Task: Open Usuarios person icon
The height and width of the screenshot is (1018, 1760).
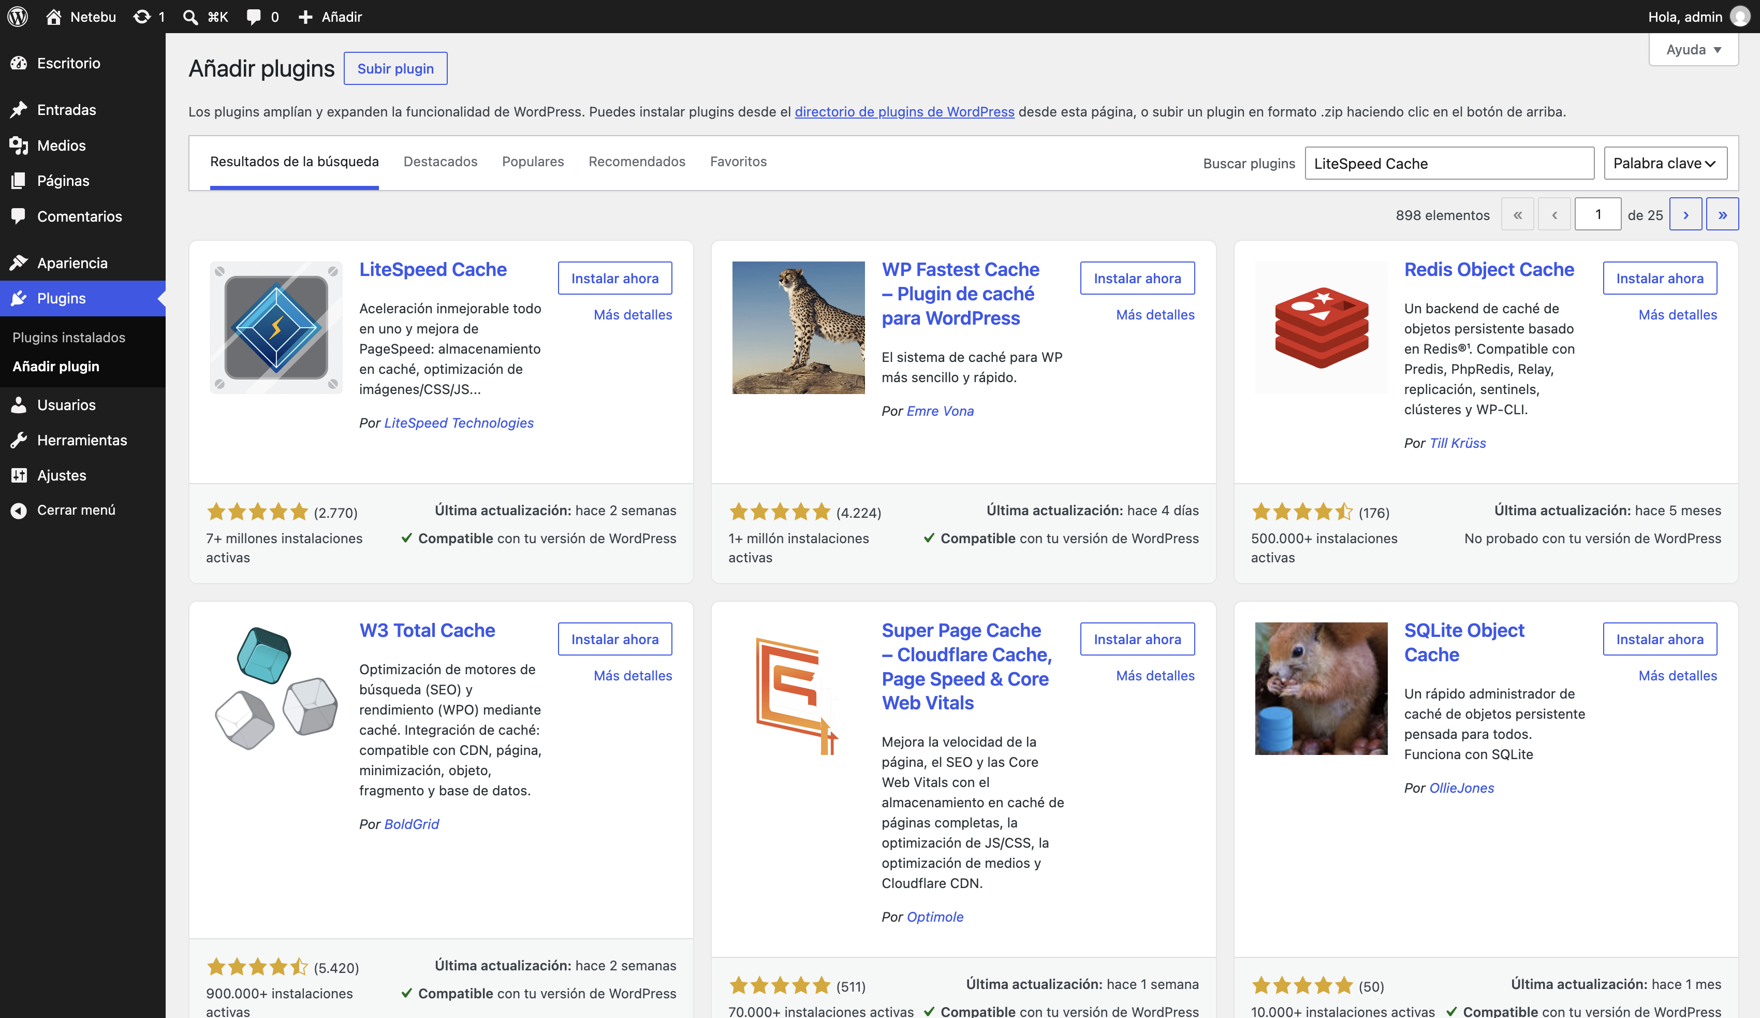Action: tap(19, 404)
